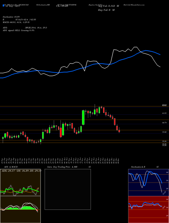Click the blue 12 Day legend square
This screenshot has height=223, width=169.
4,6
